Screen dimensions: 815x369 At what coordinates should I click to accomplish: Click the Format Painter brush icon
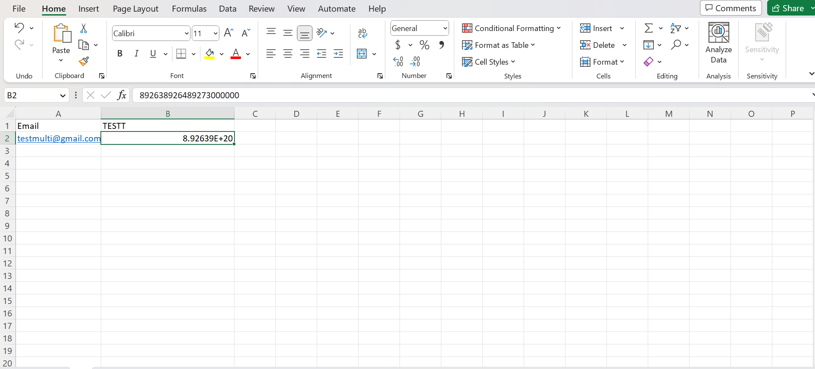(x=84, y=62)
